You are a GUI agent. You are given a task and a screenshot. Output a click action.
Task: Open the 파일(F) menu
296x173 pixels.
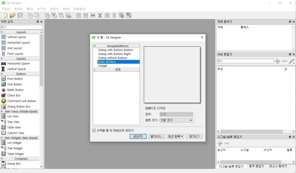coord(6,9)
